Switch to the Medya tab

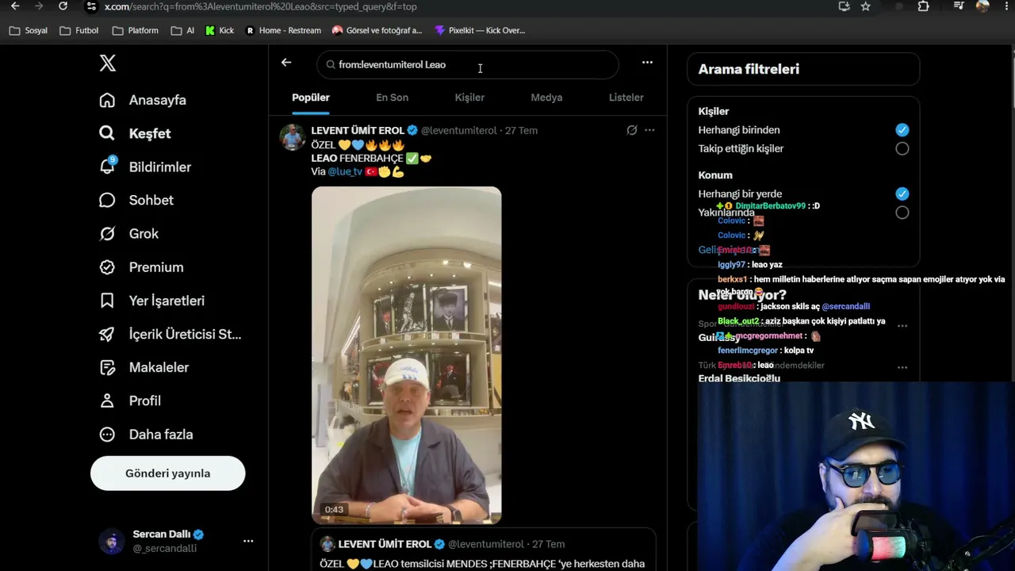(x=546, y=98)
